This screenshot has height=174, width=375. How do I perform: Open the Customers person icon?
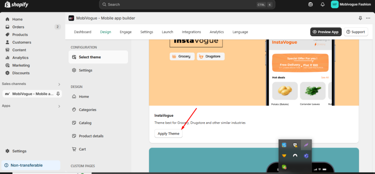[7, 42]
